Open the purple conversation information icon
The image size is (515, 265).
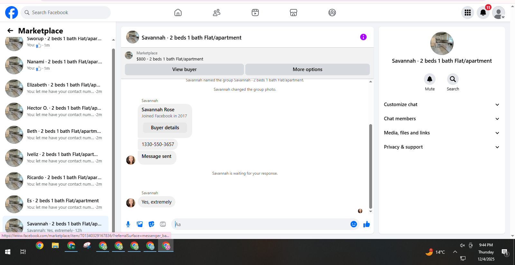click(363, 37)
